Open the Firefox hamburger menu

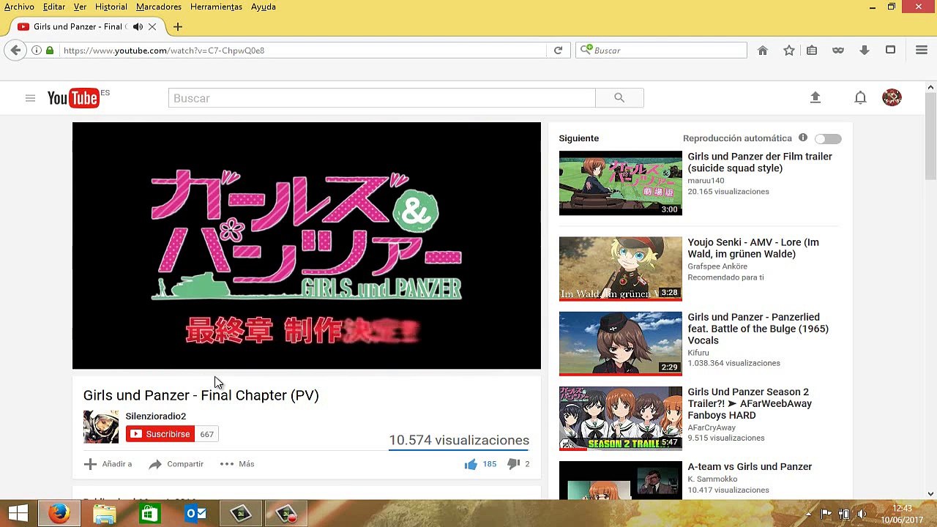[922, 51]
